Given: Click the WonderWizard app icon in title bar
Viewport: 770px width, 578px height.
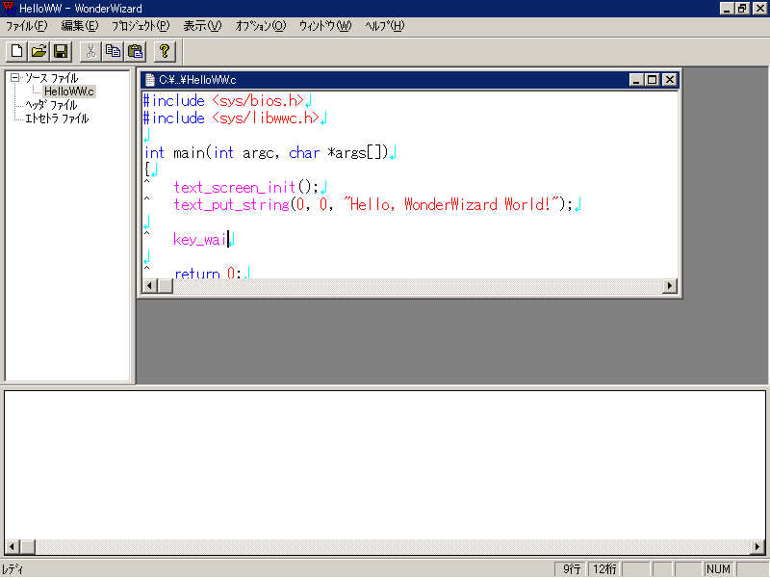Looking at the screenshot, I should 10,9.
